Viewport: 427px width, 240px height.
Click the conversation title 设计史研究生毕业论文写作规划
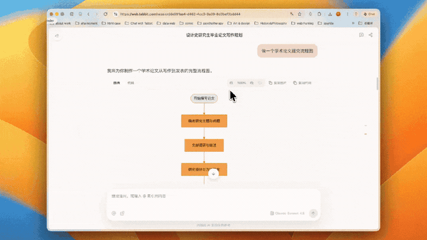pyautogui.click(x=214, y=35)
